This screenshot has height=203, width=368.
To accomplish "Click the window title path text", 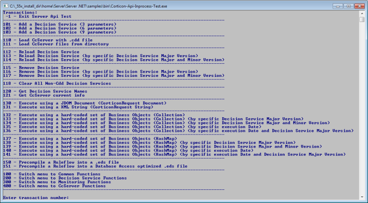I will pyautogui.click(x=88, y=6).
